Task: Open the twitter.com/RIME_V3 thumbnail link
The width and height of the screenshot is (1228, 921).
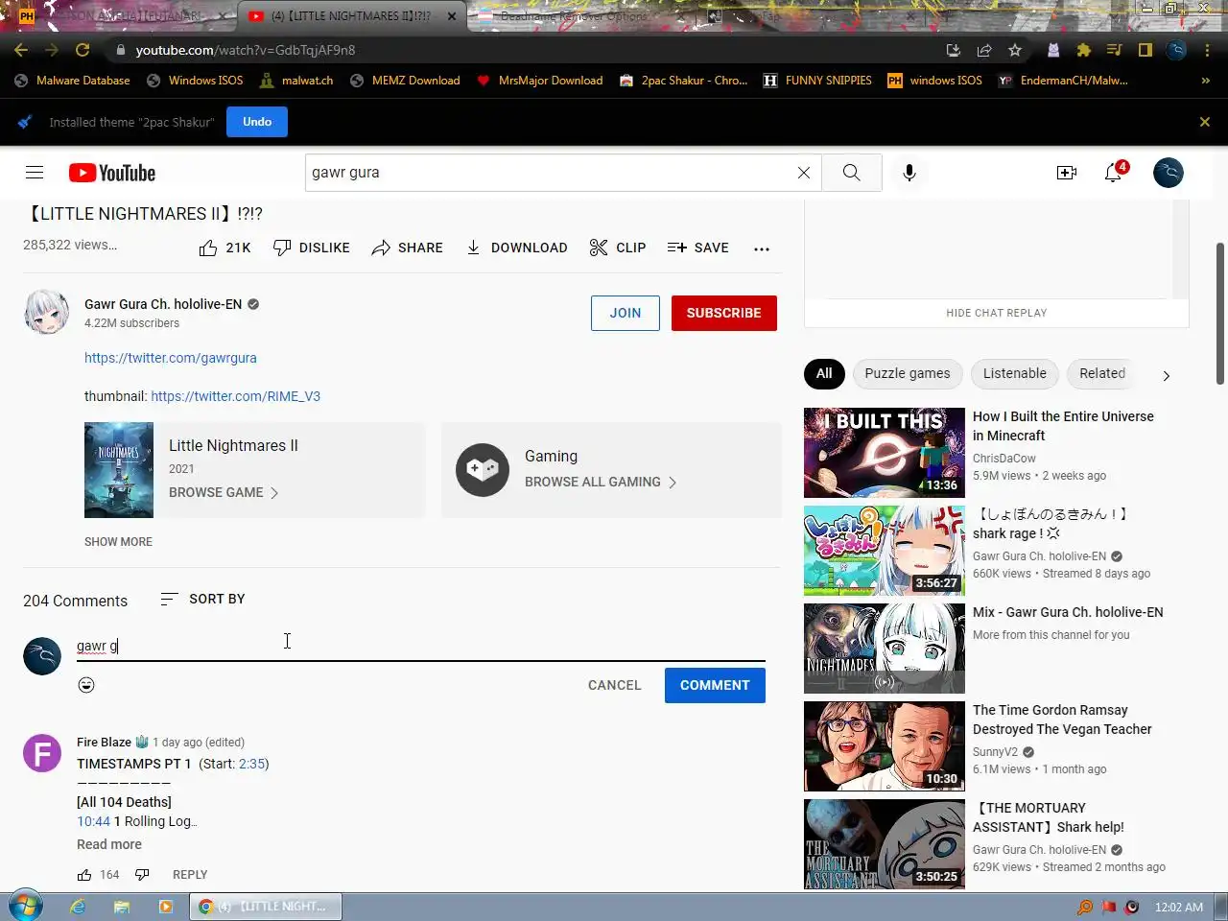Action: pyautogui.click(x=236, y=396)
